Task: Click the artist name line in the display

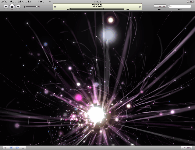Action: tap(97, 7)
